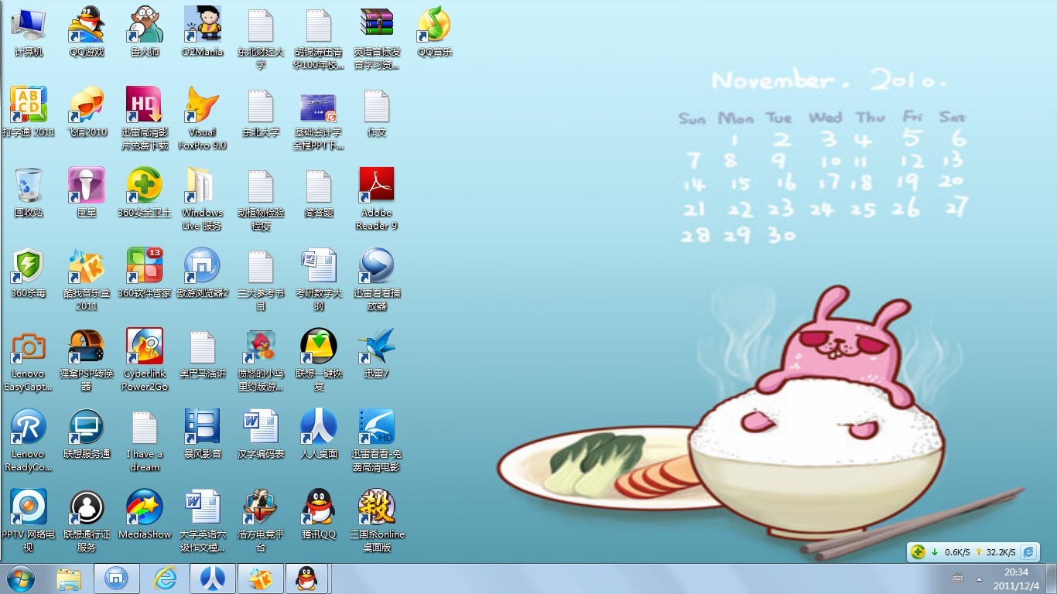Screen dimensions: 1057x594
Task: Open the 回收站 (Recycle Bin)
Action: click(x=29, y=193)
